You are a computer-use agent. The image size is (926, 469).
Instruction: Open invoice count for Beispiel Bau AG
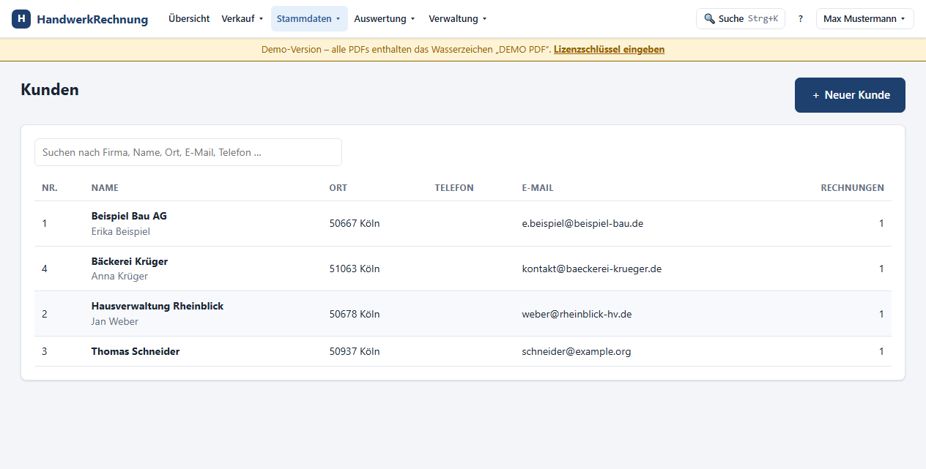(881, 223)
